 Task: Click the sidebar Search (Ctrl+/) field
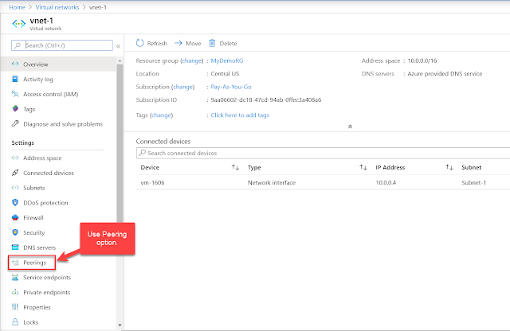pos(62,45)
